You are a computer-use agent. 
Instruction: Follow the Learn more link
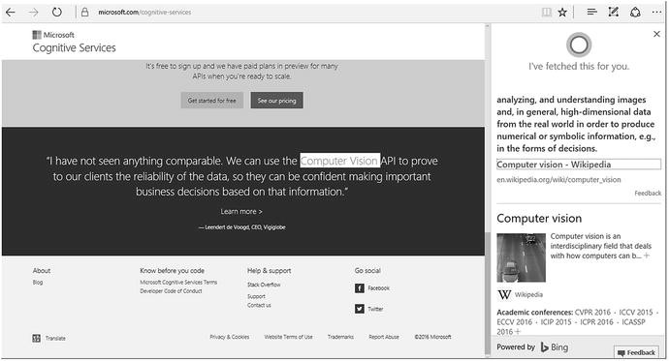[241, 212]
